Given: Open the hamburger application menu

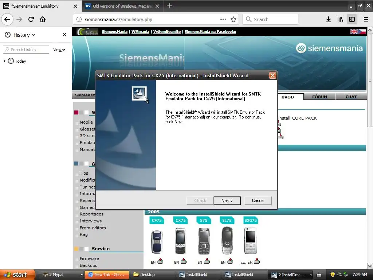Looking at the screenshot, I should [366, 19].
